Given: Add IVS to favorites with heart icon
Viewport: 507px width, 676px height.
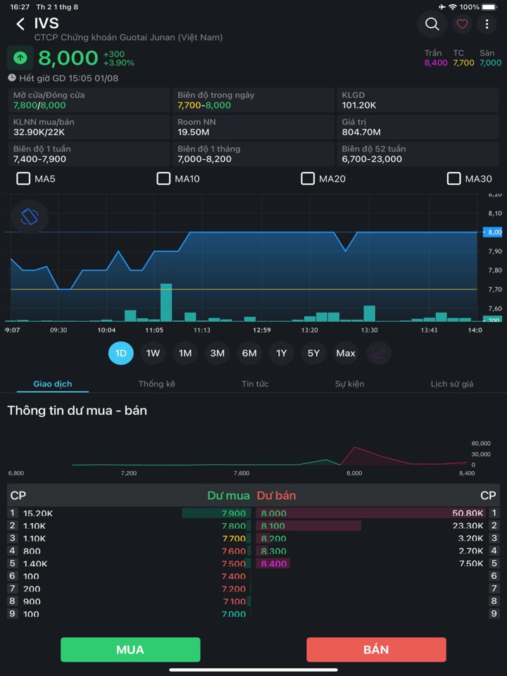Looking at the screenshot, I should tap(462, 25).
